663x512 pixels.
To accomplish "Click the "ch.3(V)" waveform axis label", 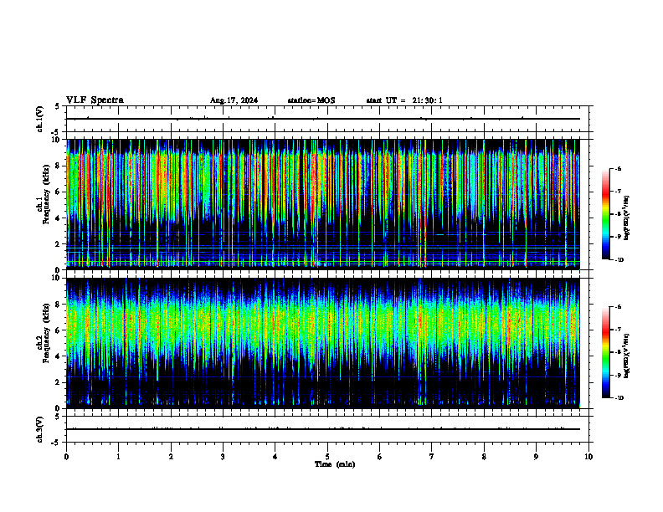I will point(39,429).
